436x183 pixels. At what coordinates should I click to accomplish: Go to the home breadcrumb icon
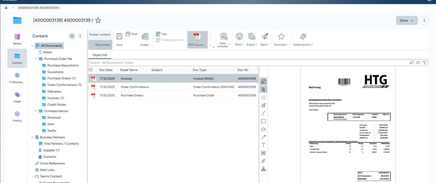pos(6,8)
